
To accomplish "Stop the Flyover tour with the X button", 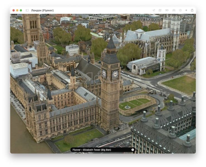I will (133, 150).
